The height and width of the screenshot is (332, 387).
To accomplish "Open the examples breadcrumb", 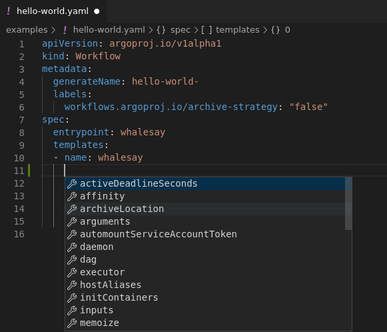I will point(27,30).
